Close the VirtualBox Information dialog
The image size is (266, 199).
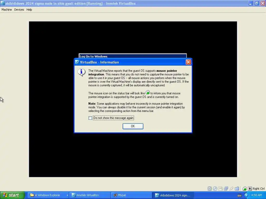[188, 62]
